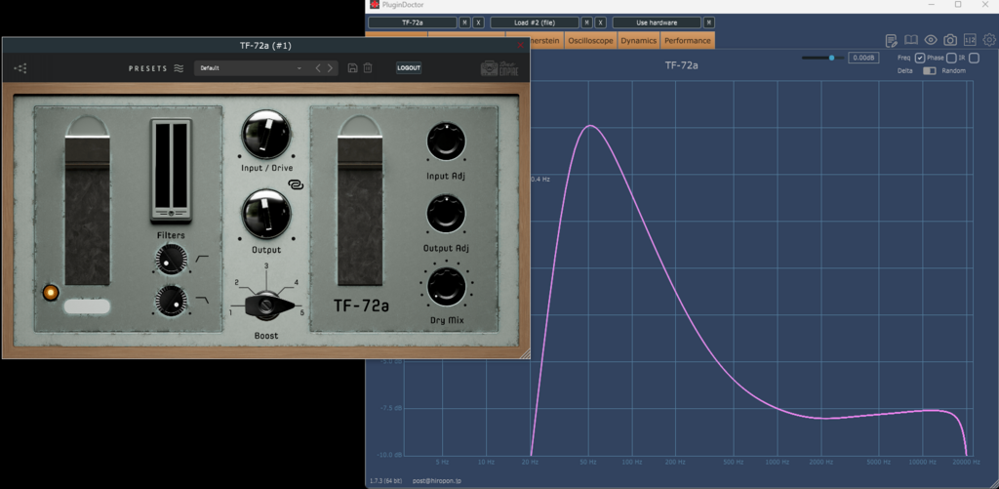Go to the previous preset with left arrow
This screenshot has height=489, width=999.
(318, 68)
